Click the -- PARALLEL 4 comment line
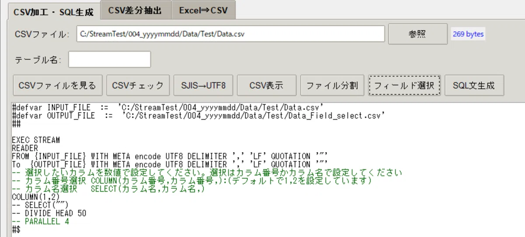The height and width of the screenshot is (237, 525). [x=40, y=221]
